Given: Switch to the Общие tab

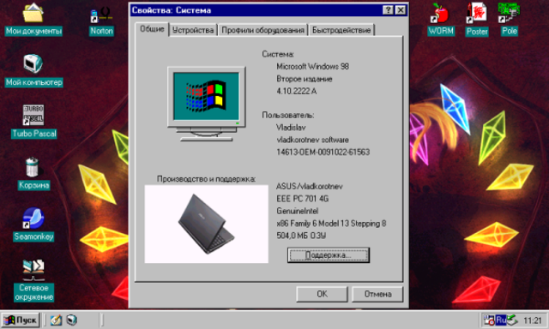Looking at the screenshot, I should 152,29.
